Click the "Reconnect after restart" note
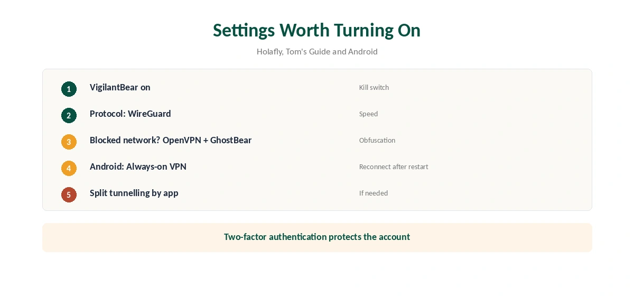Screen dimensions: 634x296 pos(394,166)
